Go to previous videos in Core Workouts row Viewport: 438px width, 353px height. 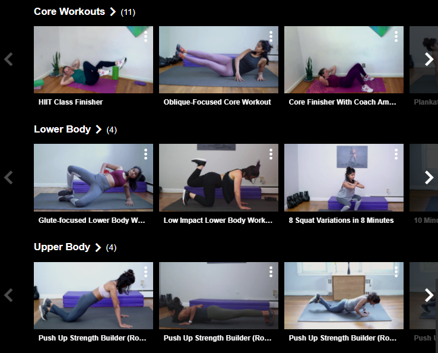click(x=9, y=59)
